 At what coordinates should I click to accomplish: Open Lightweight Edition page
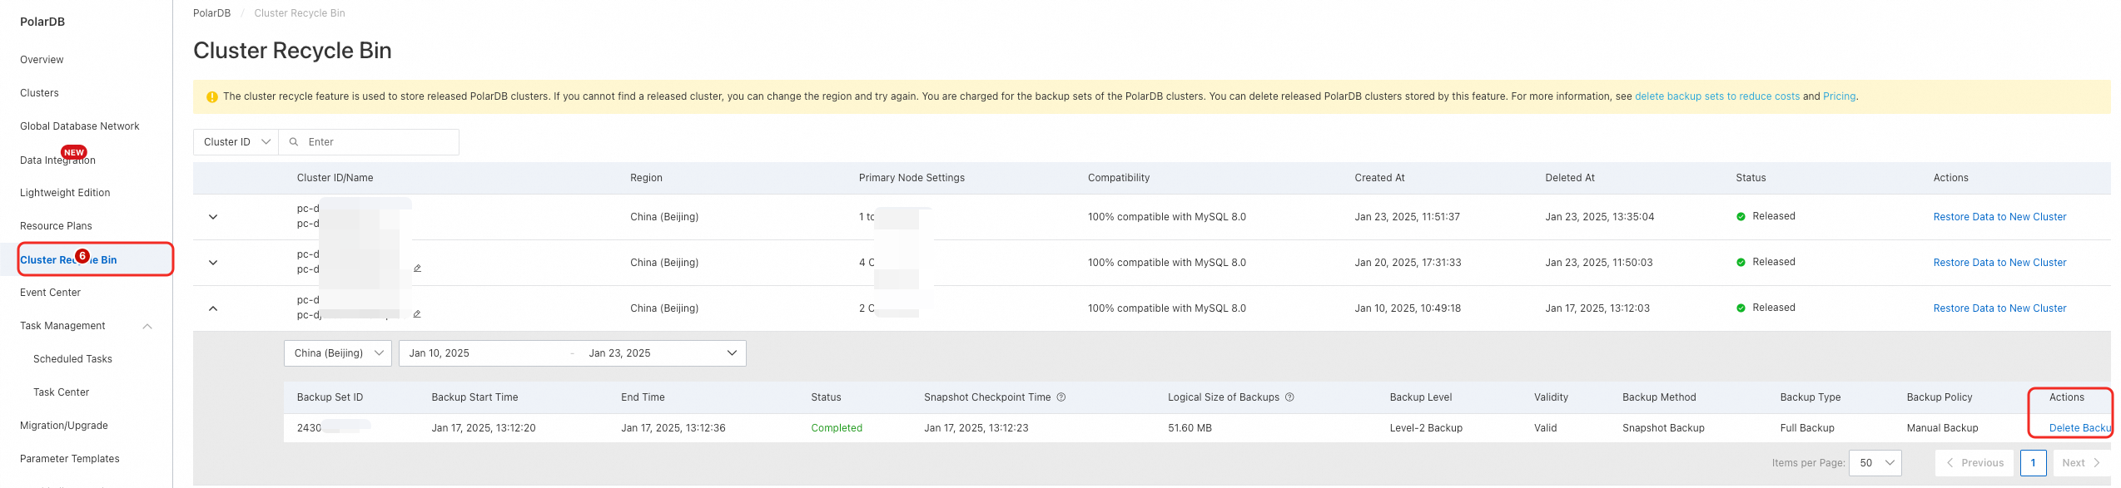tap(65, 193)
